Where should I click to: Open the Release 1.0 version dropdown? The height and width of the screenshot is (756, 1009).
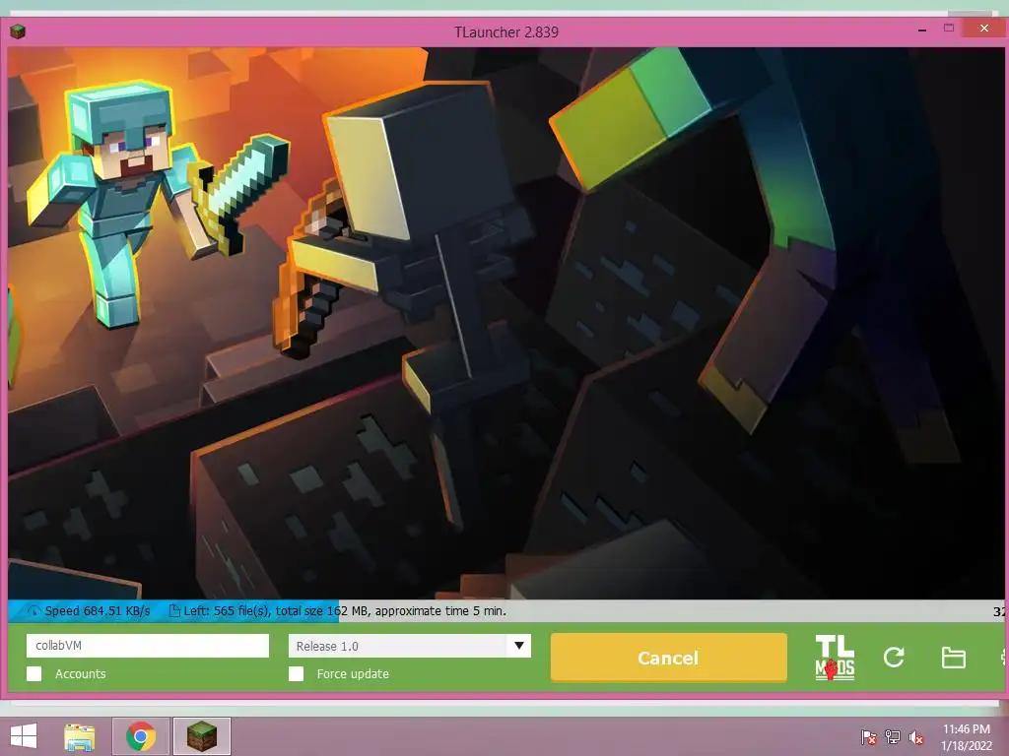point(409,646)
